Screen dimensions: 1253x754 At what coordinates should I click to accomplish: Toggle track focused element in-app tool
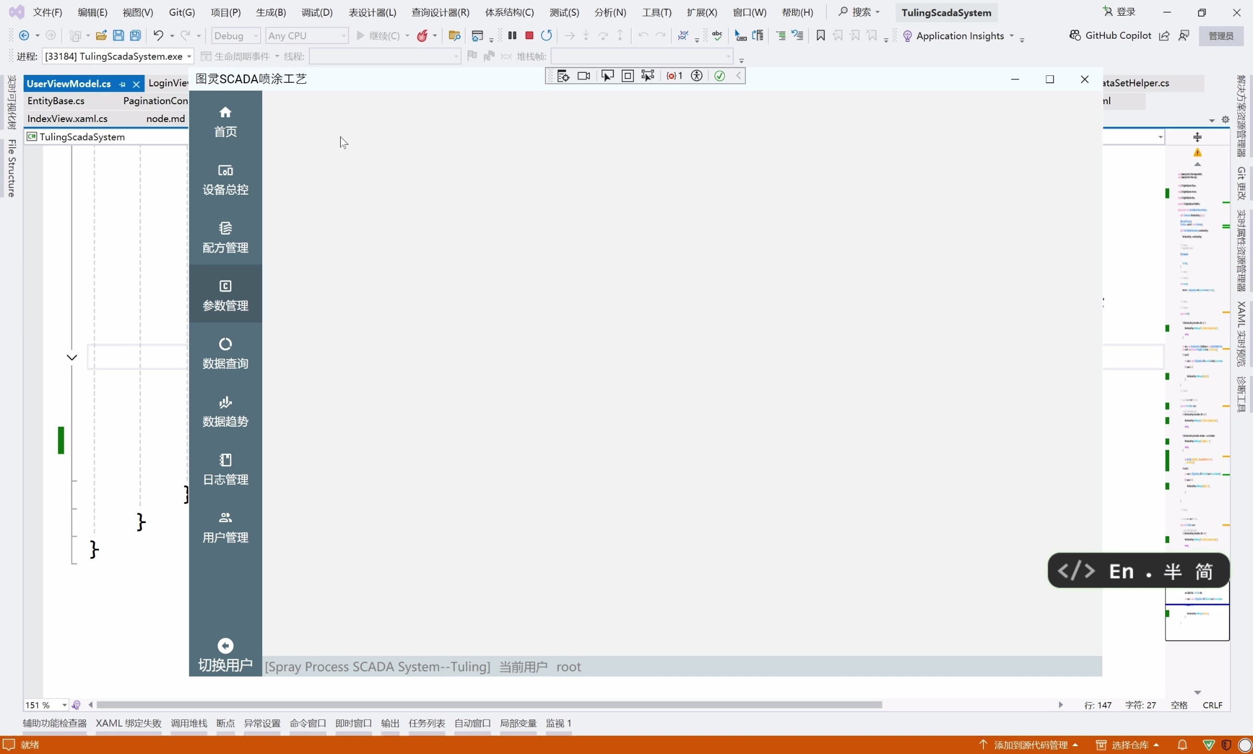point(648,76)
